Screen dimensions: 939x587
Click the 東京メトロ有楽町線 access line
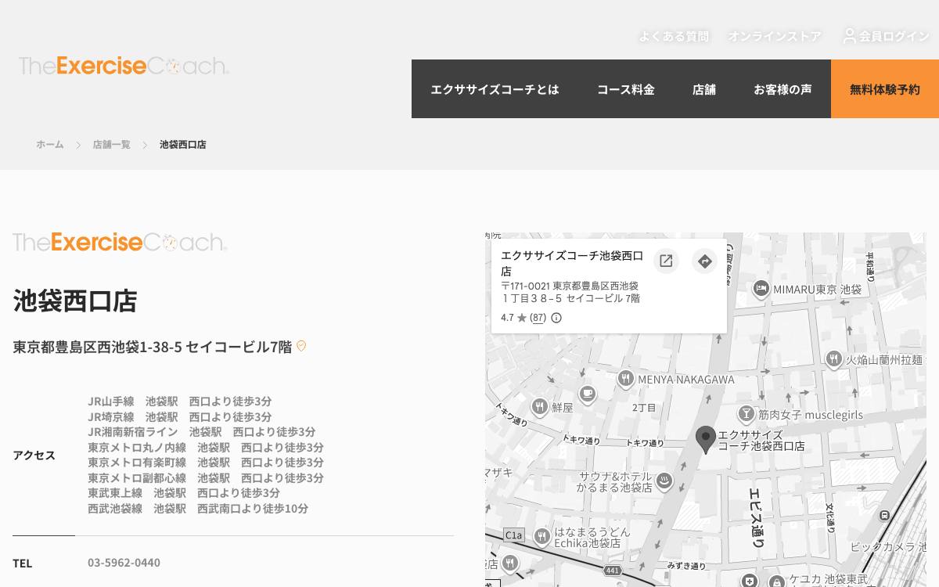[206, 463]
